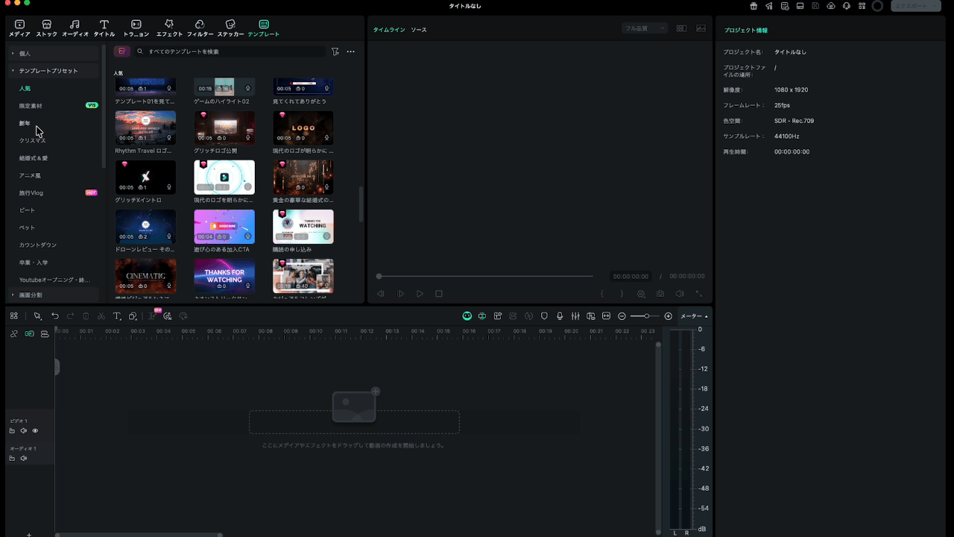Screen dimensions: 954x537
Task: Click the voiceover microphone icon
Action: 559,316
